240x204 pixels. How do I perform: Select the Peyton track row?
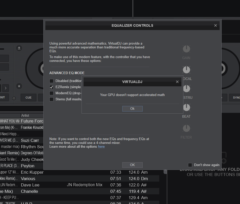click(x=22, y=166)
